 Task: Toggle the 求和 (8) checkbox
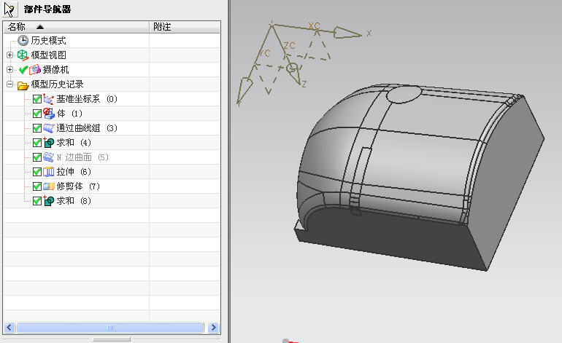(37, 201)
